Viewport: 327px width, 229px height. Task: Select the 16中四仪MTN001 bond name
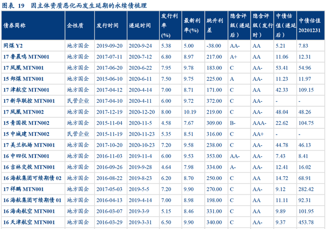[x=26, y=156]
